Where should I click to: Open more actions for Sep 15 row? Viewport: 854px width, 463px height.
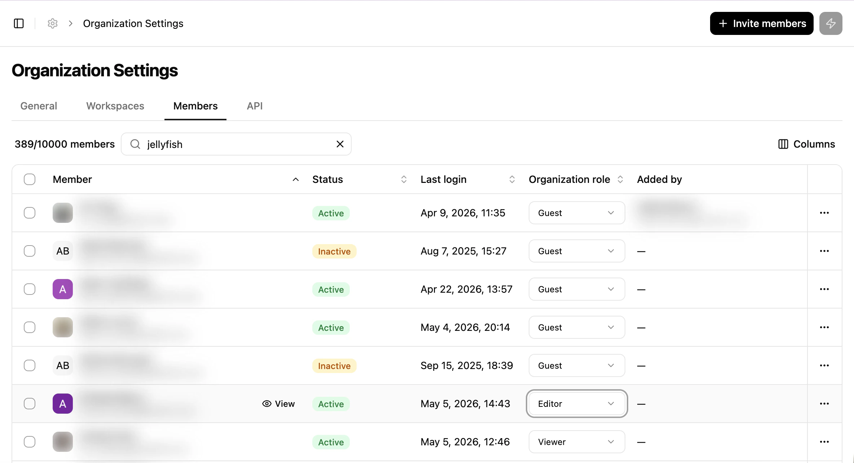pos(824,365)
